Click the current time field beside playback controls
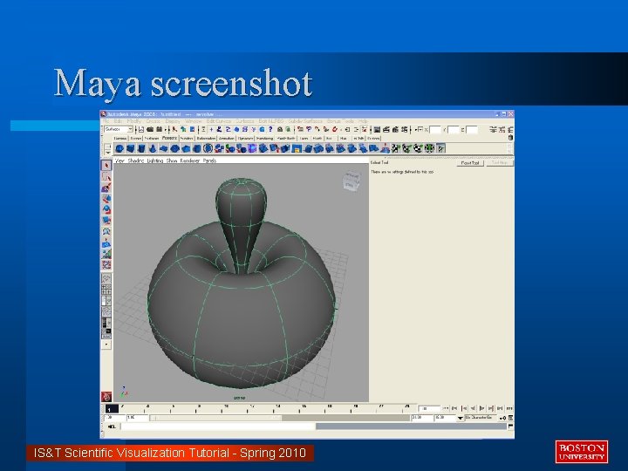 click(429, 408)
